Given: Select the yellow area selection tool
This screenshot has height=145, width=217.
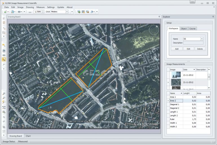Looking at the screenshot, I should point(4,46).
